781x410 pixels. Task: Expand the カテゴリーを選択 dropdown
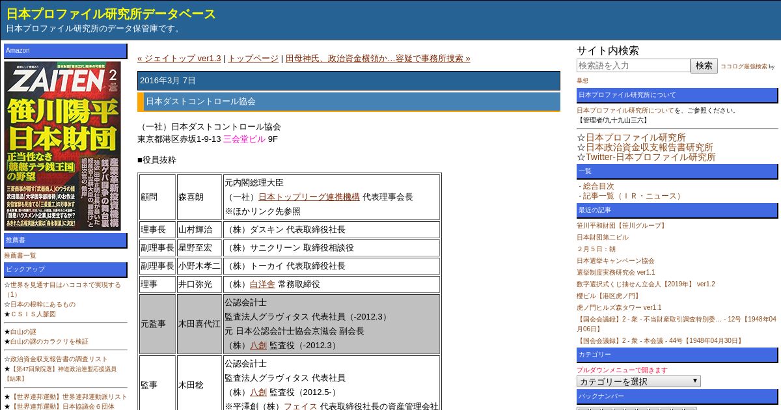tap(638, 381)
